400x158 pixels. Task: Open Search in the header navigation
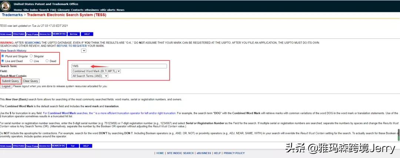[x=44, y=10]
